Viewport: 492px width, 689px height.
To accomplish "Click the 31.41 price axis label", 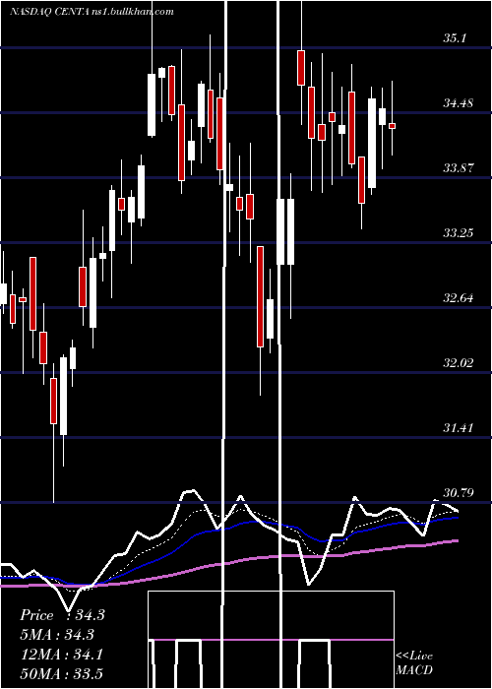I will (x=459, y=428).
